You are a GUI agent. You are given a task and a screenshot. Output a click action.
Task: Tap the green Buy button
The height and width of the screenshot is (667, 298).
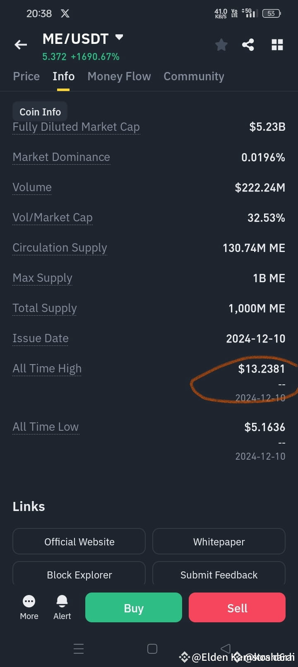click(x=134, y=607)
